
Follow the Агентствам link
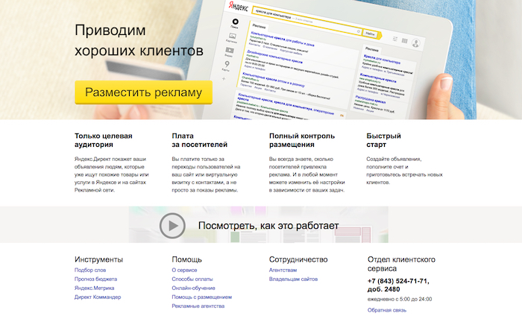283,270
